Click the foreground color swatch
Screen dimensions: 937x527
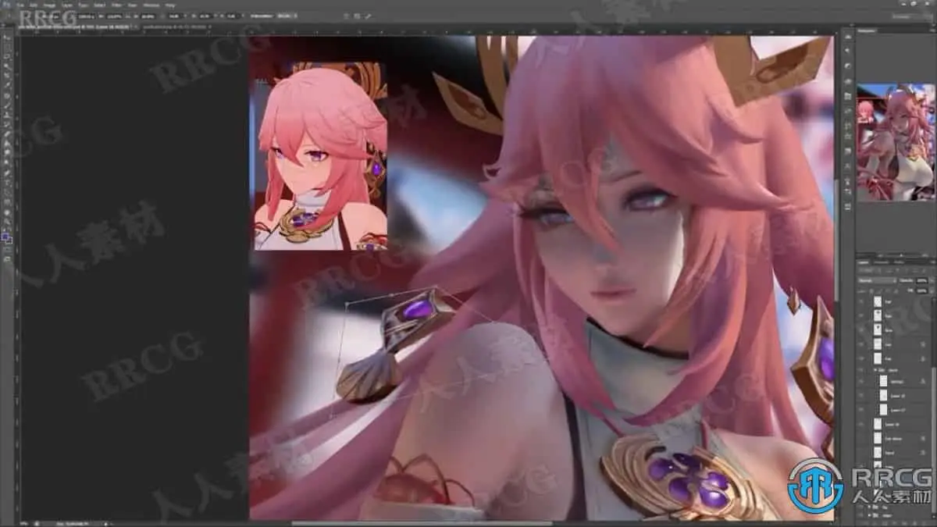(x=5, y=235)
